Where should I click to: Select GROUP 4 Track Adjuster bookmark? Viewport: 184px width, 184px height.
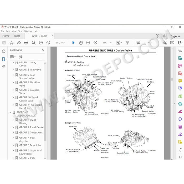[27, 139]
